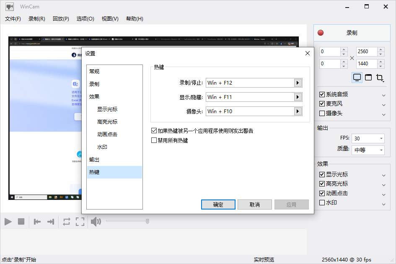Image resolution: width=396 pixels, height=264 pixels.
Task: Select 显示光标 in settings list
Action: coord(114,109)
